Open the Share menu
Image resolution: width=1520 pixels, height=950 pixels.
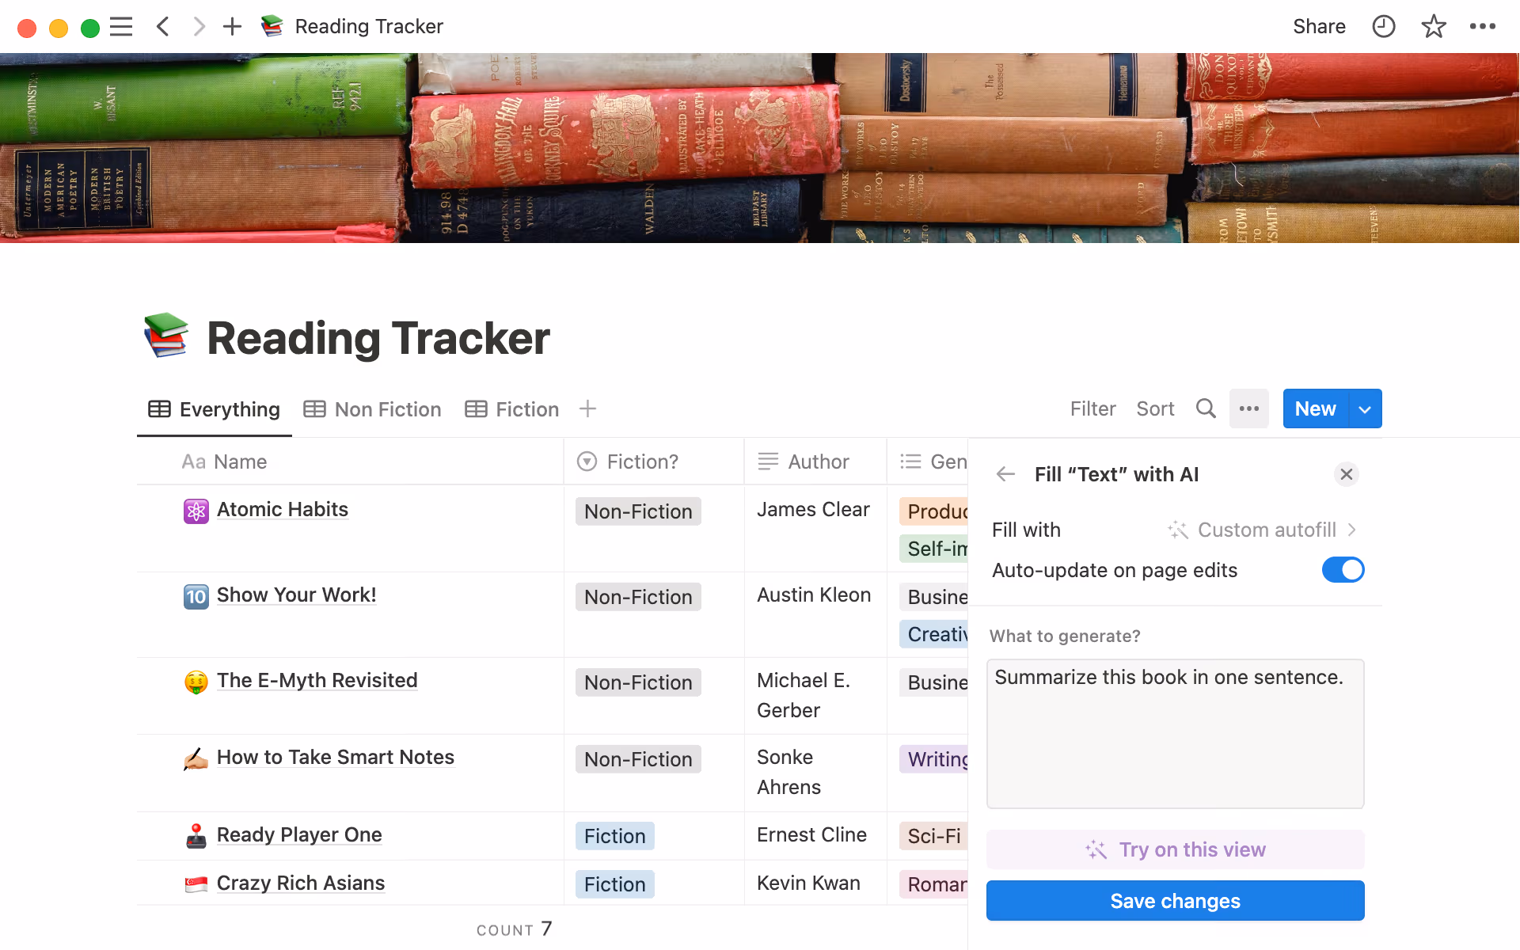1319,26
